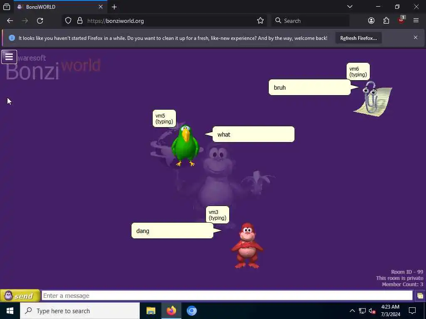
Task: Bookmark this page with the star icon
Action: coord(260,21)
